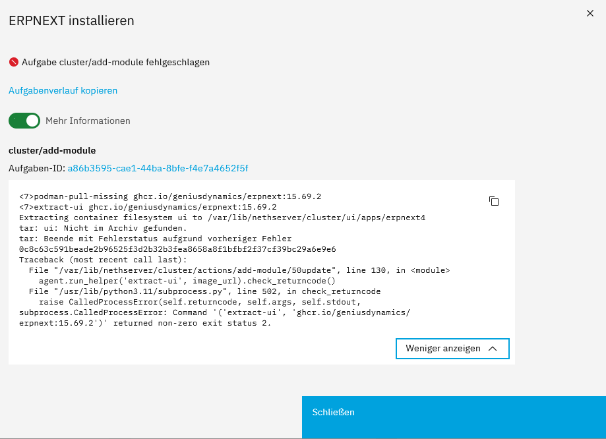Click the ERPNEXT installieren dialog title
Screen dimensions: 606x439
click(71, 20)
